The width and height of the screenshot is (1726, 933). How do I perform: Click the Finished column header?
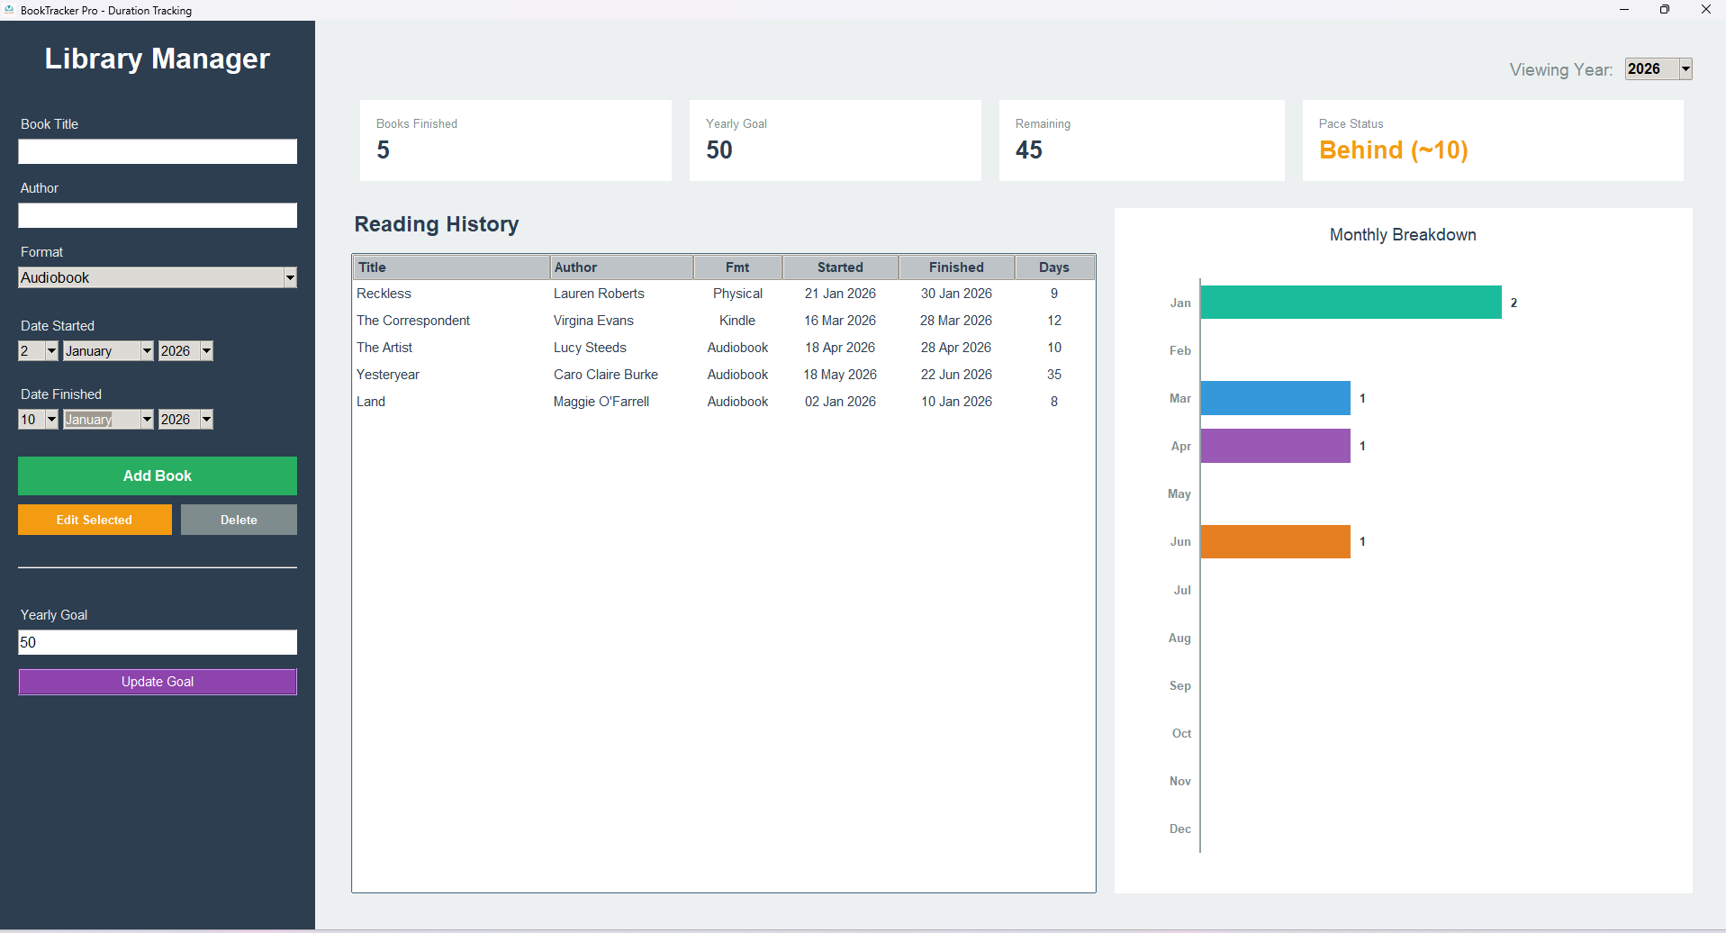coord(956,267)
